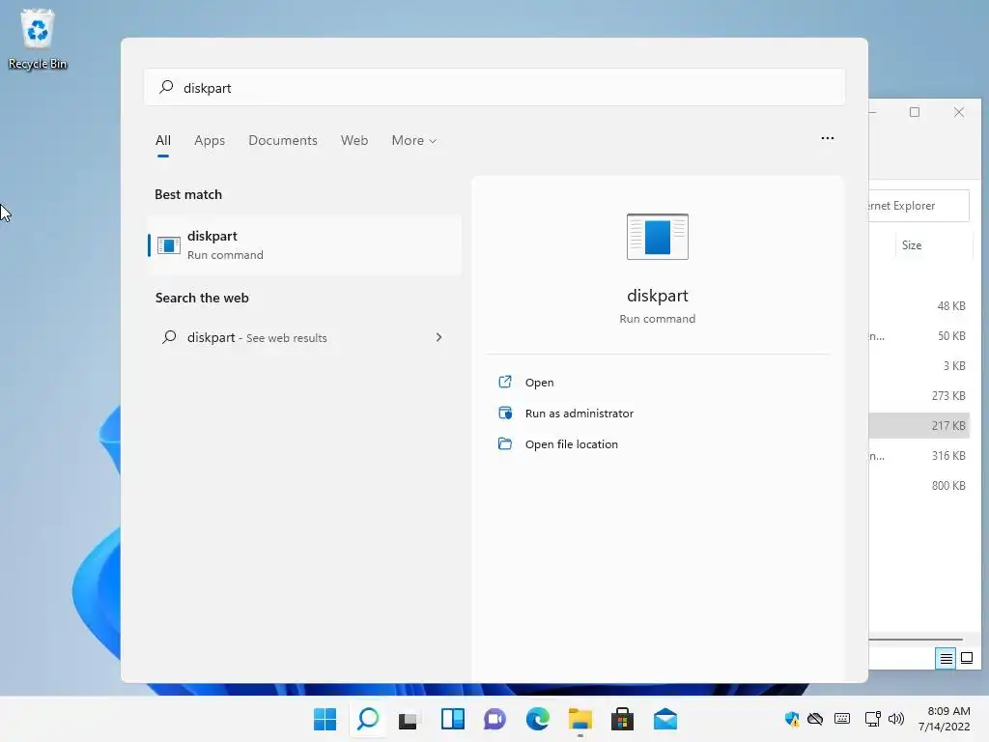
Task: Open diskpart web results entry
Action: point(304,337)
